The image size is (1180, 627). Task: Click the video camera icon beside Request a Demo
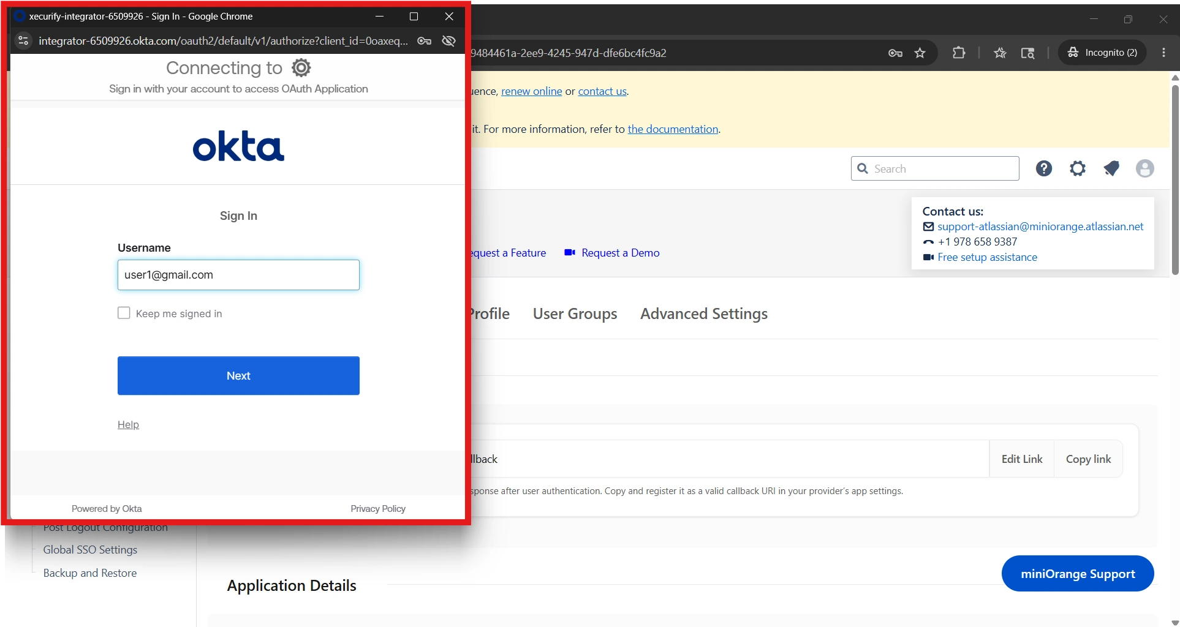coord(570,252)
